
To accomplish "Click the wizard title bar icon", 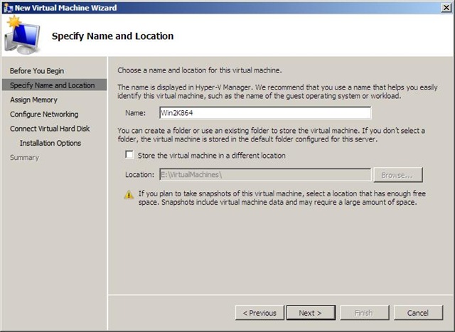I will coord(8,8).
